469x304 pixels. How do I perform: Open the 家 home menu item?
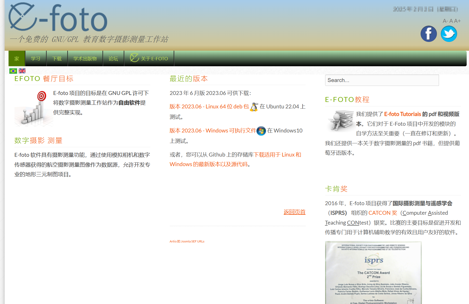(x=17, y=58)
